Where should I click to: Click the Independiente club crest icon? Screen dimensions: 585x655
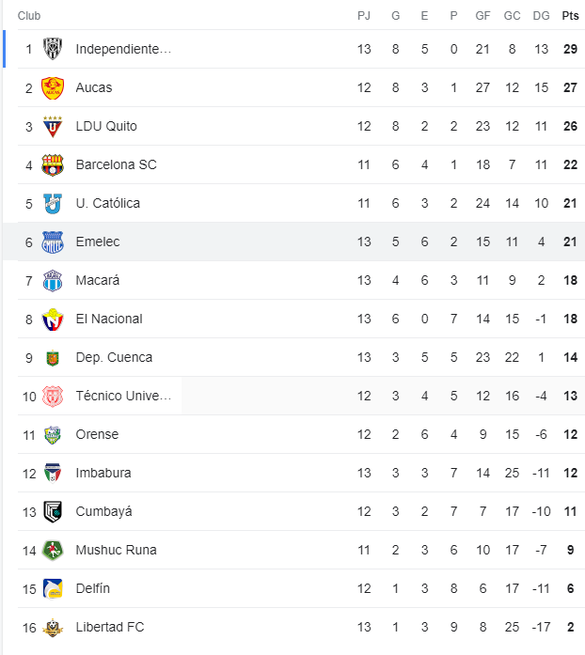[x=53, y=49]
